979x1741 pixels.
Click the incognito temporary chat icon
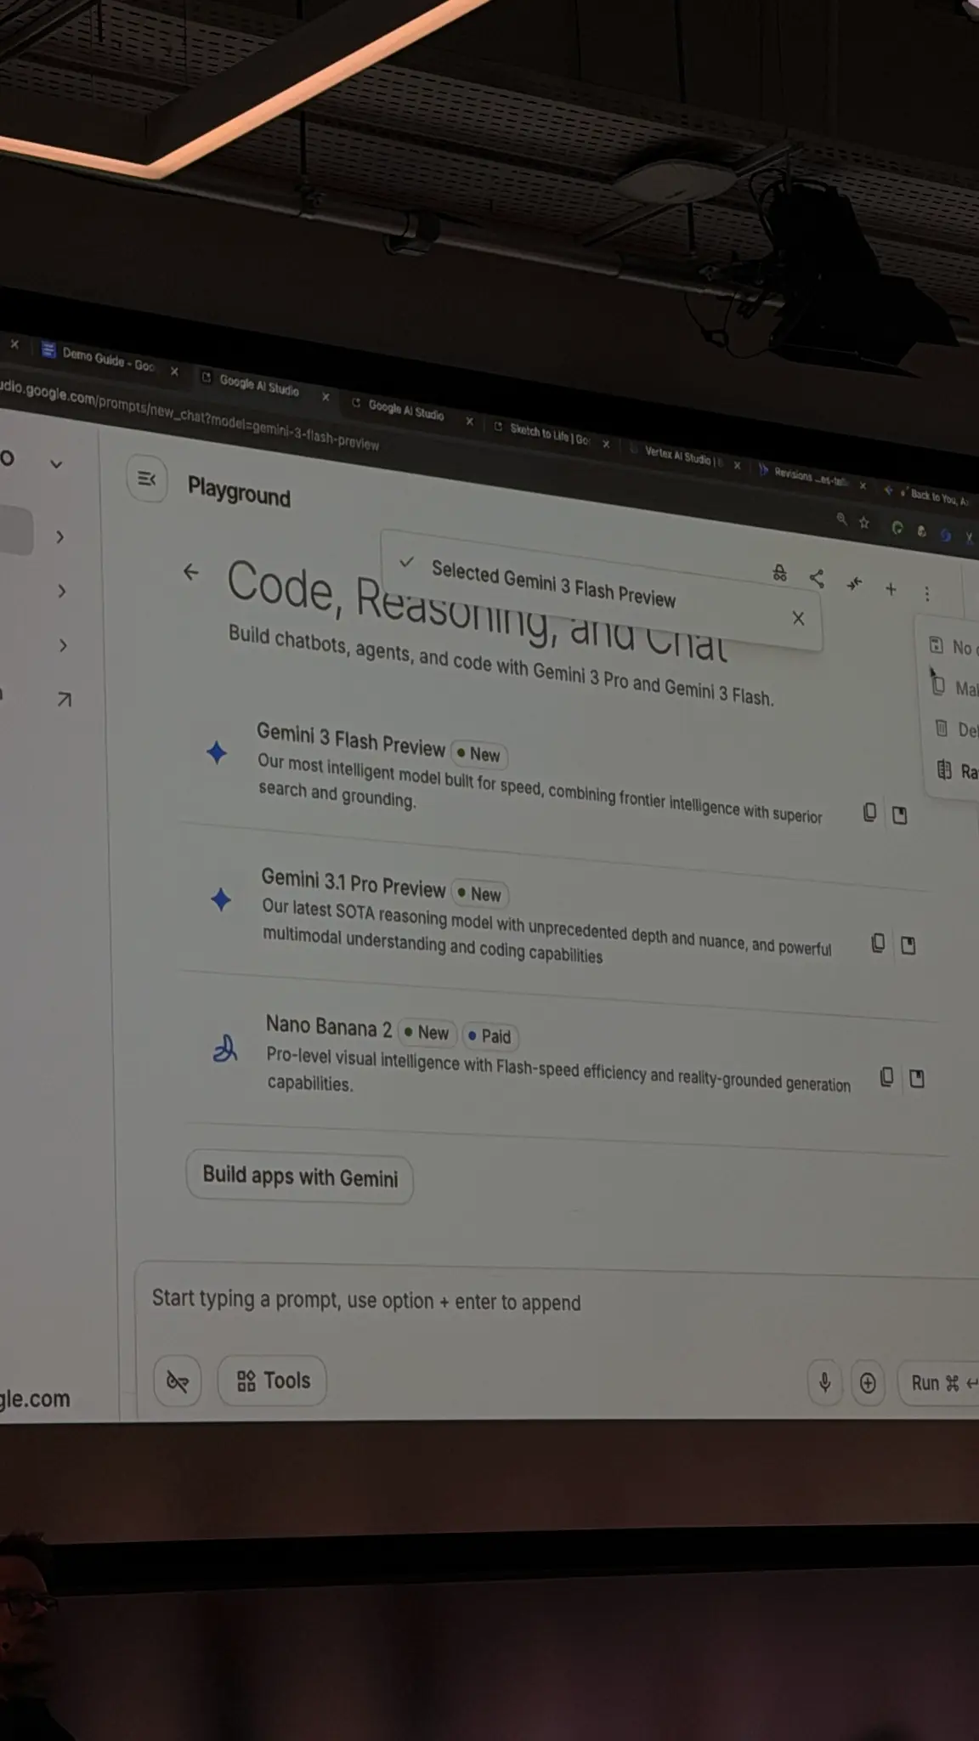click(x=779, y=573)
